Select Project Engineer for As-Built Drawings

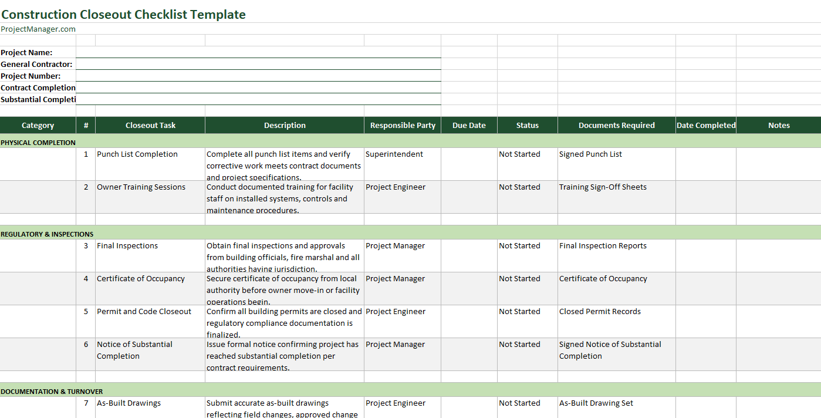pos(403,407)
